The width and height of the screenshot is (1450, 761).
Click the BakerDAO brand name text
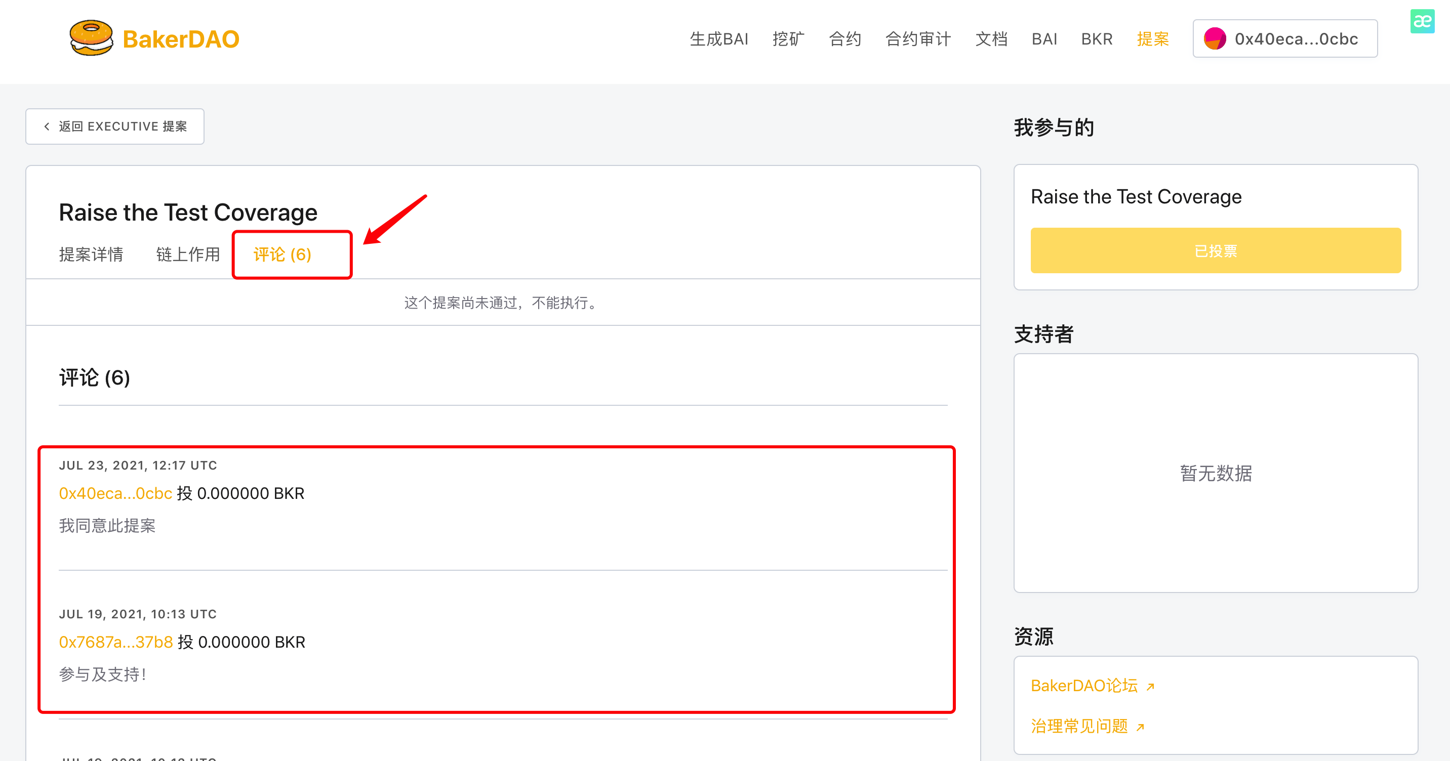tap(181, 39)
